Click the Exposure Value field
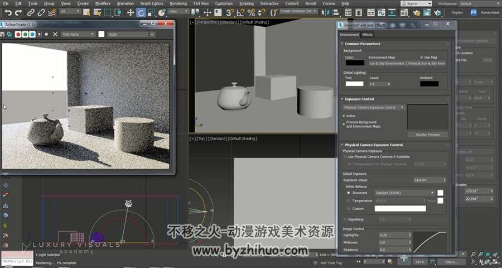 [429, 180]
